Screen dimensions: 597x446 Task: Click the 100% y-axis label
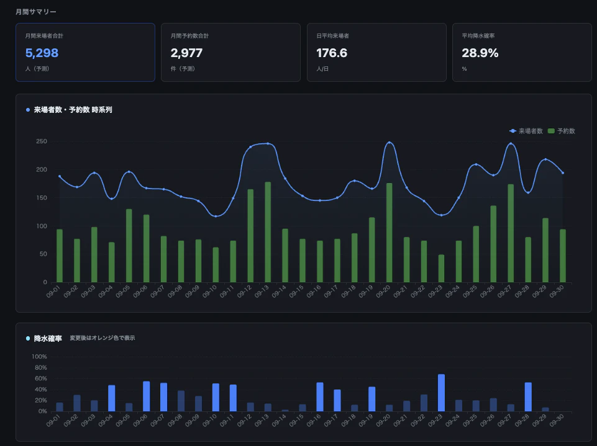39,356
